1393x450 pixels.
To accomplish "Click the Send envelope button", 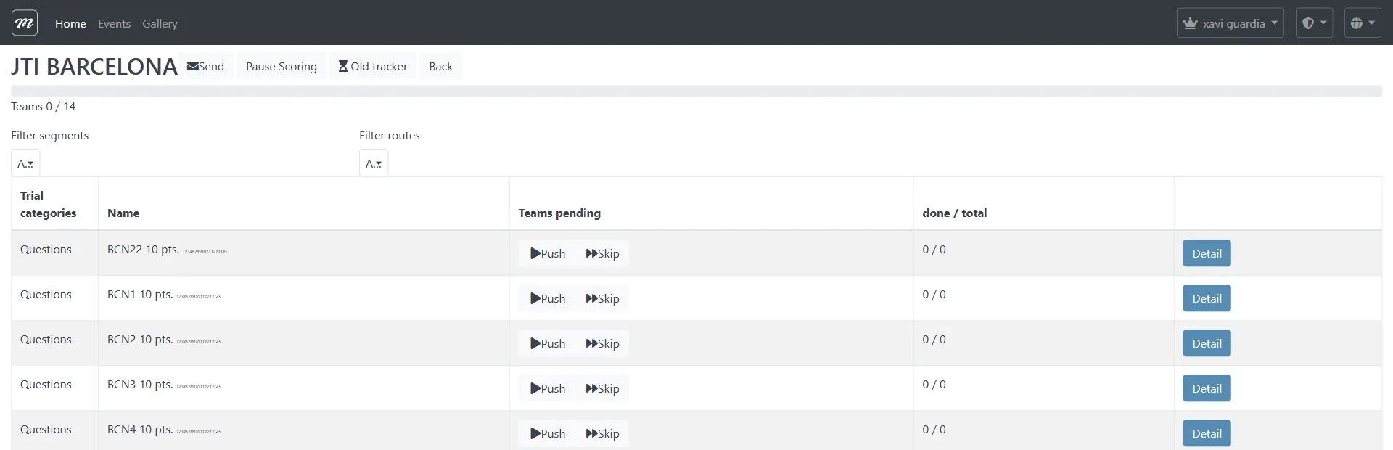I will point(206,66).
